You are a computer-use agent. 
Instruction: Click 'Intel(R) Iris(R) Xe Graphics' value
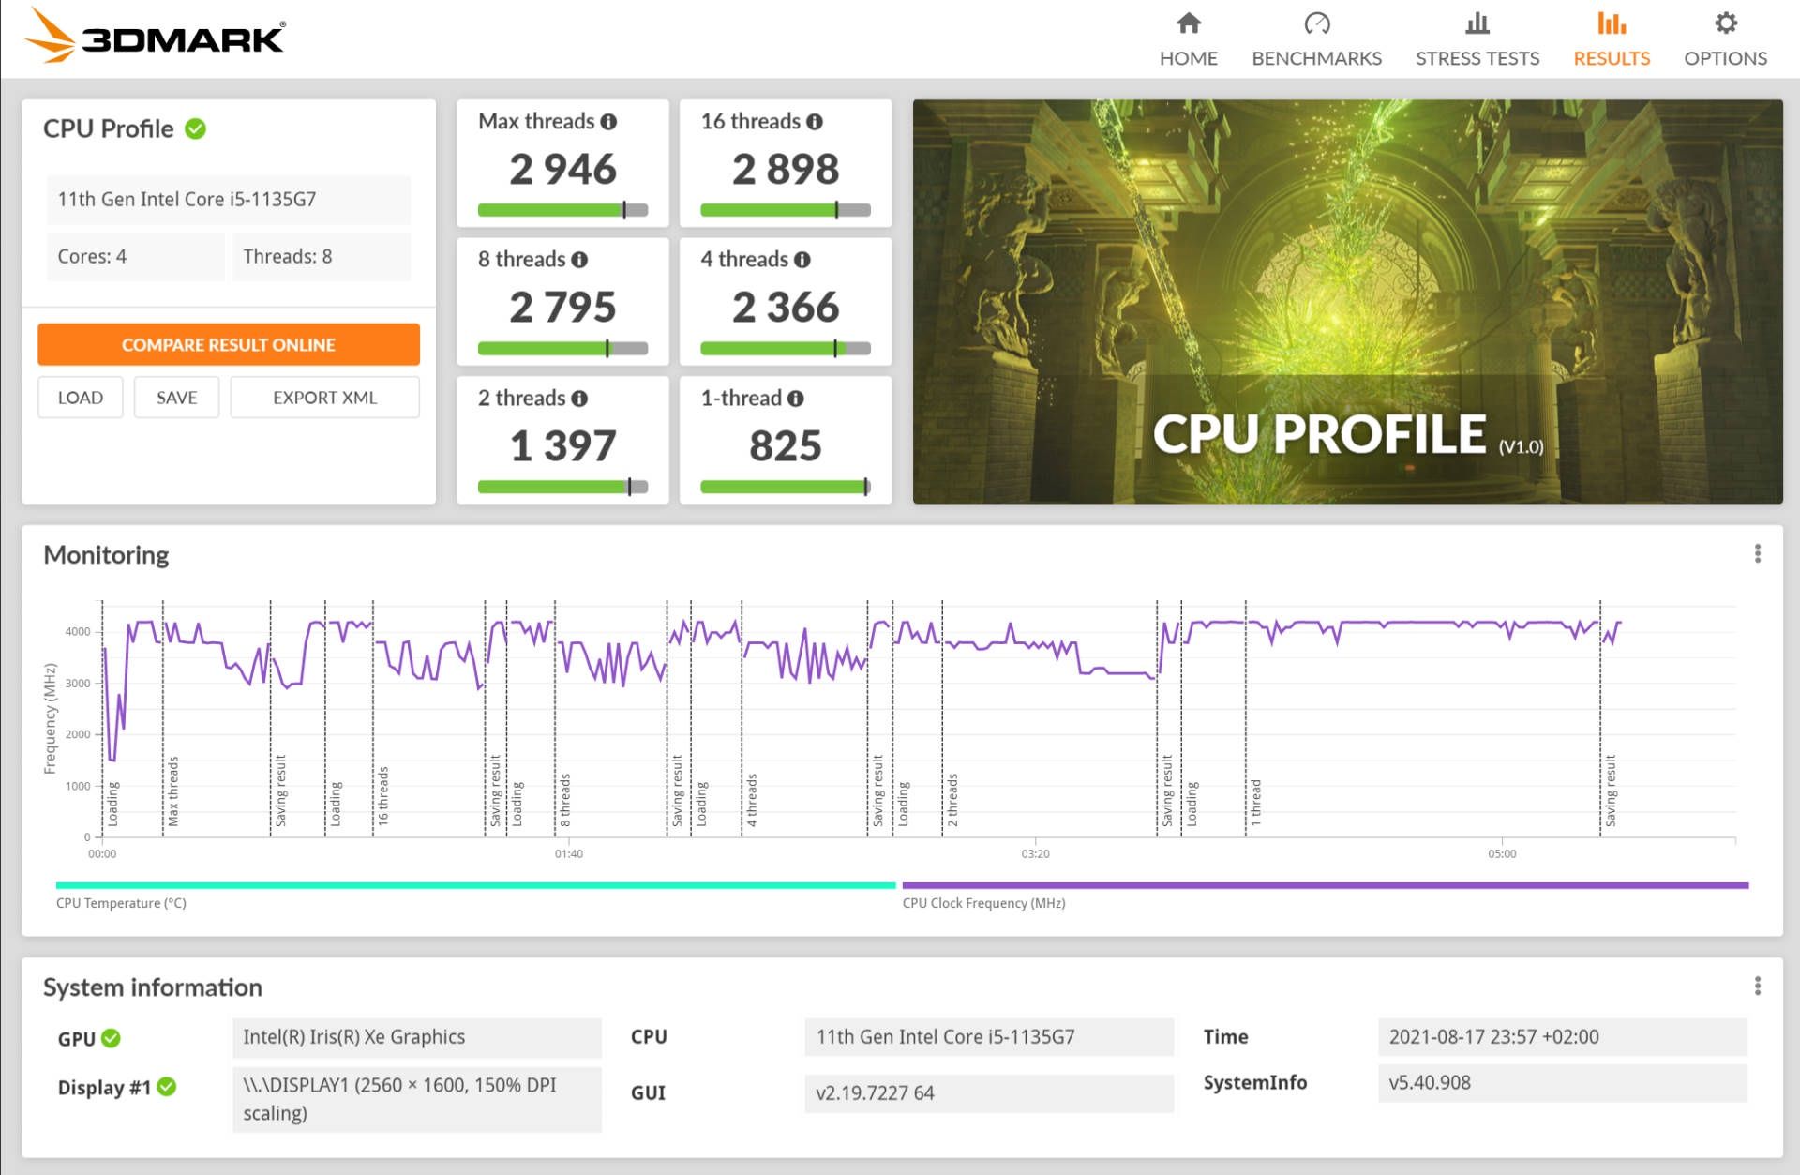coord(417,1037)
